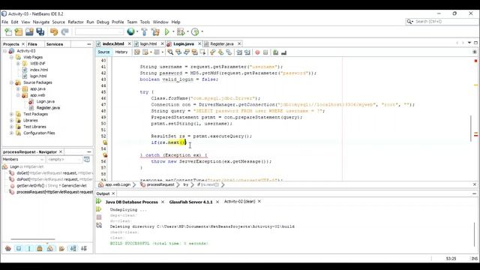
Task: Click the Redo toolbar icon
Action: point(65,31)
